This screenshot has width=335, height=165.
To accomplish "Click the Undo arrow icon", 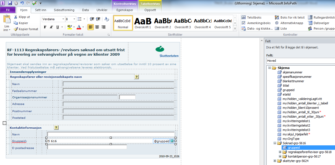I will click(22, 3).
